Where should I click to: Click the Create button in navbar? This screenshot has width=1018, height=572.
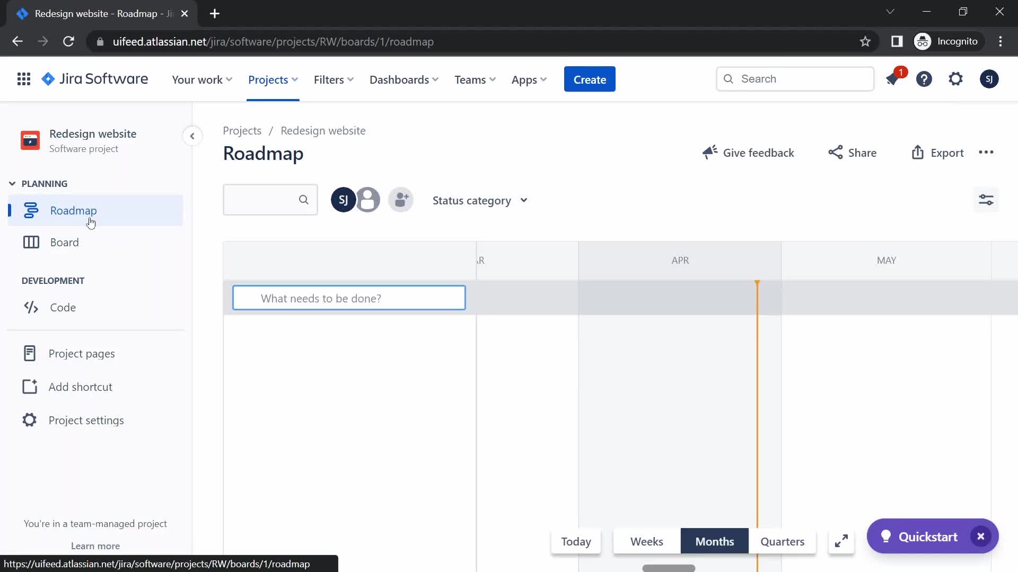[590, 79]
